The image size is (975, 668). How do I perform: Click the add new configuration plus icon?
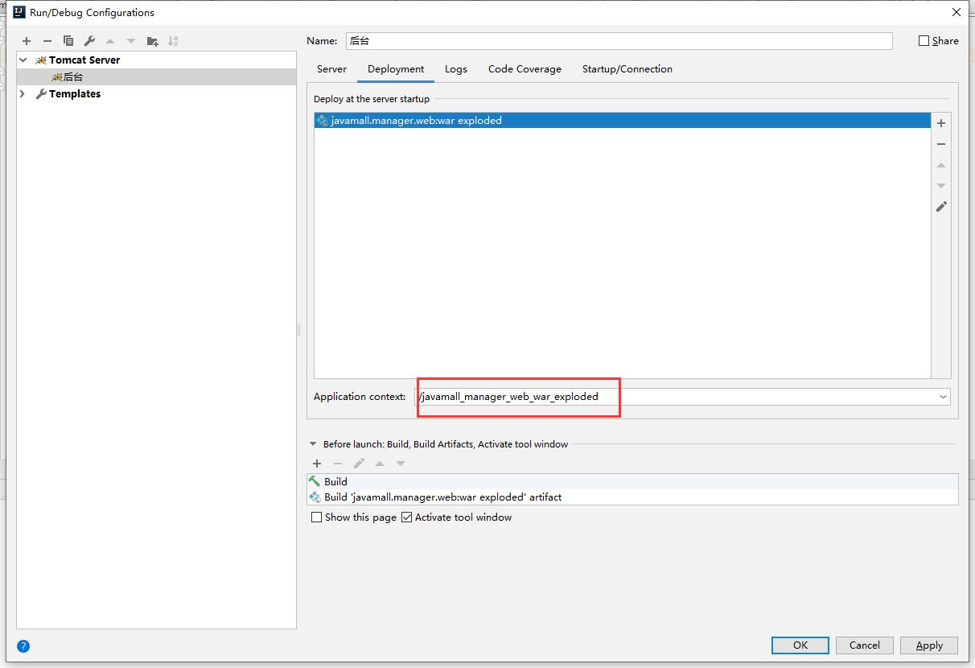pyautogui.click(x=27, y=41)
